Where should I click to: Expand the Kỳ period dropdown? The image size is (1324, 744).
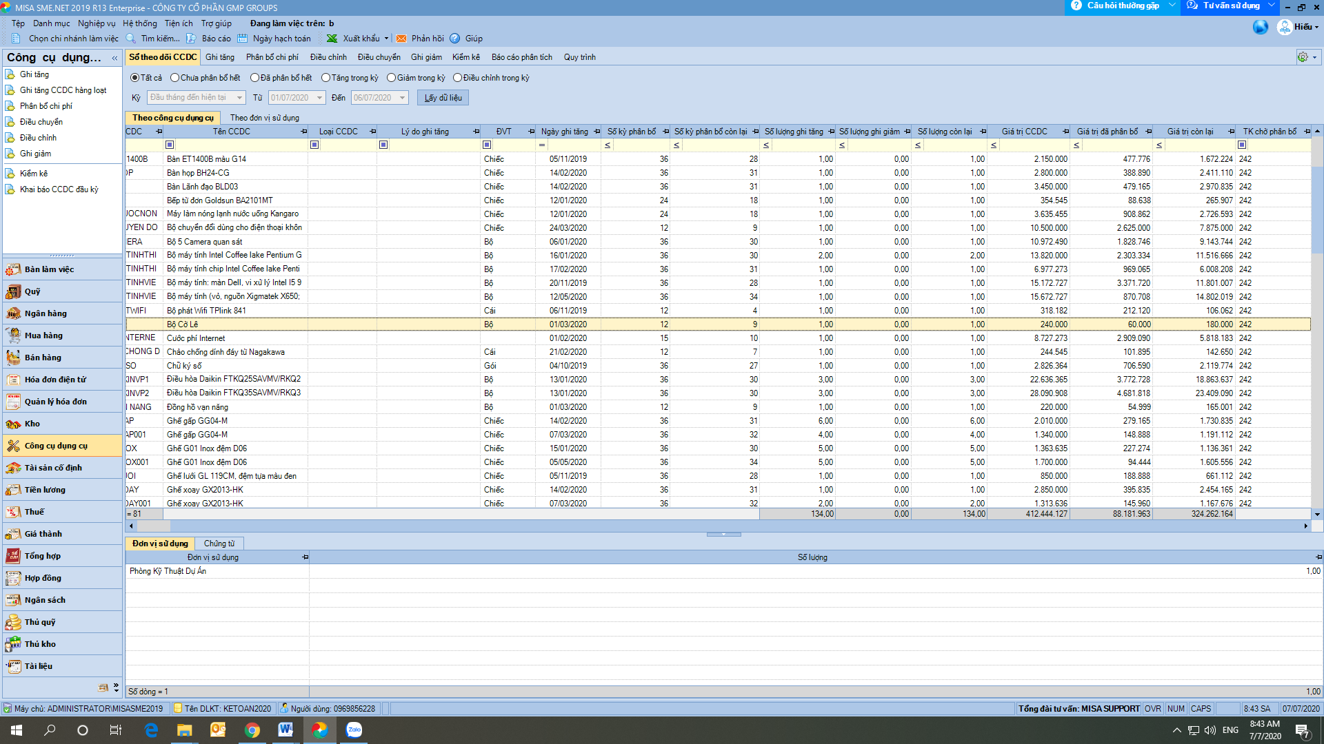click(239, 98)
